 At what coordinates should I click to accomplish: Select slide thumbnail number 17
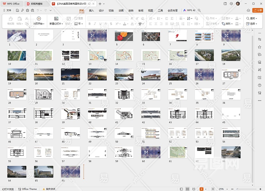(x=204, y=55)
